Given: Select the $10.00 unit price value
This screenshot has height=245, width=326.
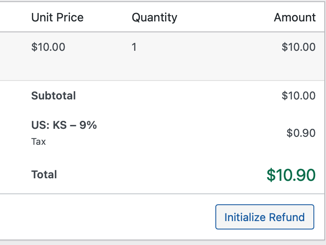Looking at the screenshot, I should tap(48, 47).
